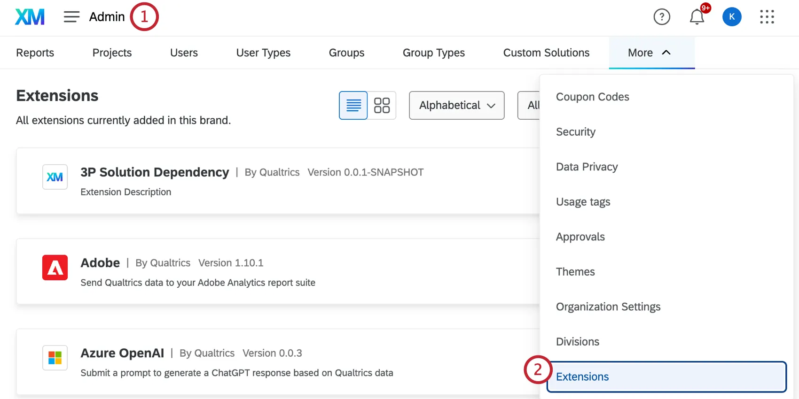Open the Alphabetical sort dropdown
This screenshot has height=399, width=799.
(456, 105)
